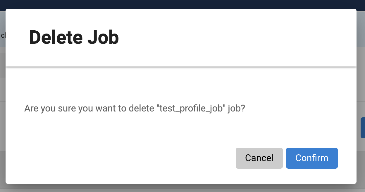Click the "Delete Job" dialog heading
Image resolution: width=365 pixels, height=192 pixels.
[x=74, y=38]
